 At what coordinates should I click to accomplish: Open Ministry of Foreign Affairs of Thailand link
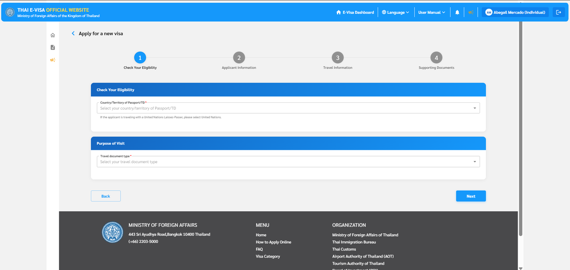365,235
